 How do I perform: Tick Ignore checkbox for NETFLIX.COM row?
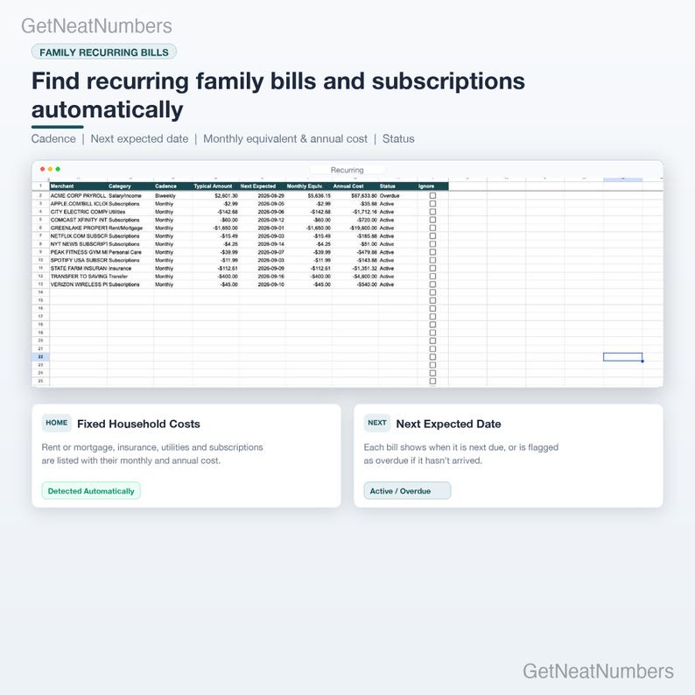click(x=432, y=235)
